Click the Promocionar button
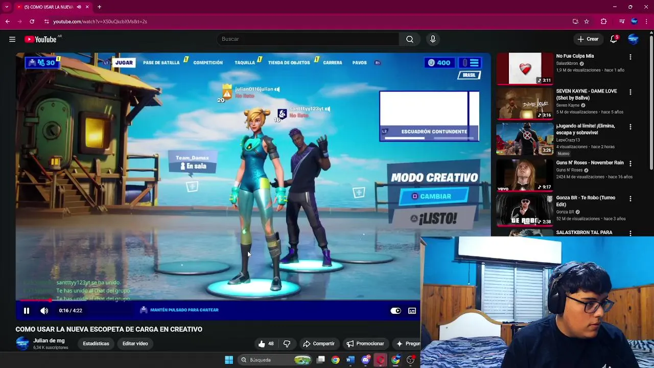 point(365,344)
